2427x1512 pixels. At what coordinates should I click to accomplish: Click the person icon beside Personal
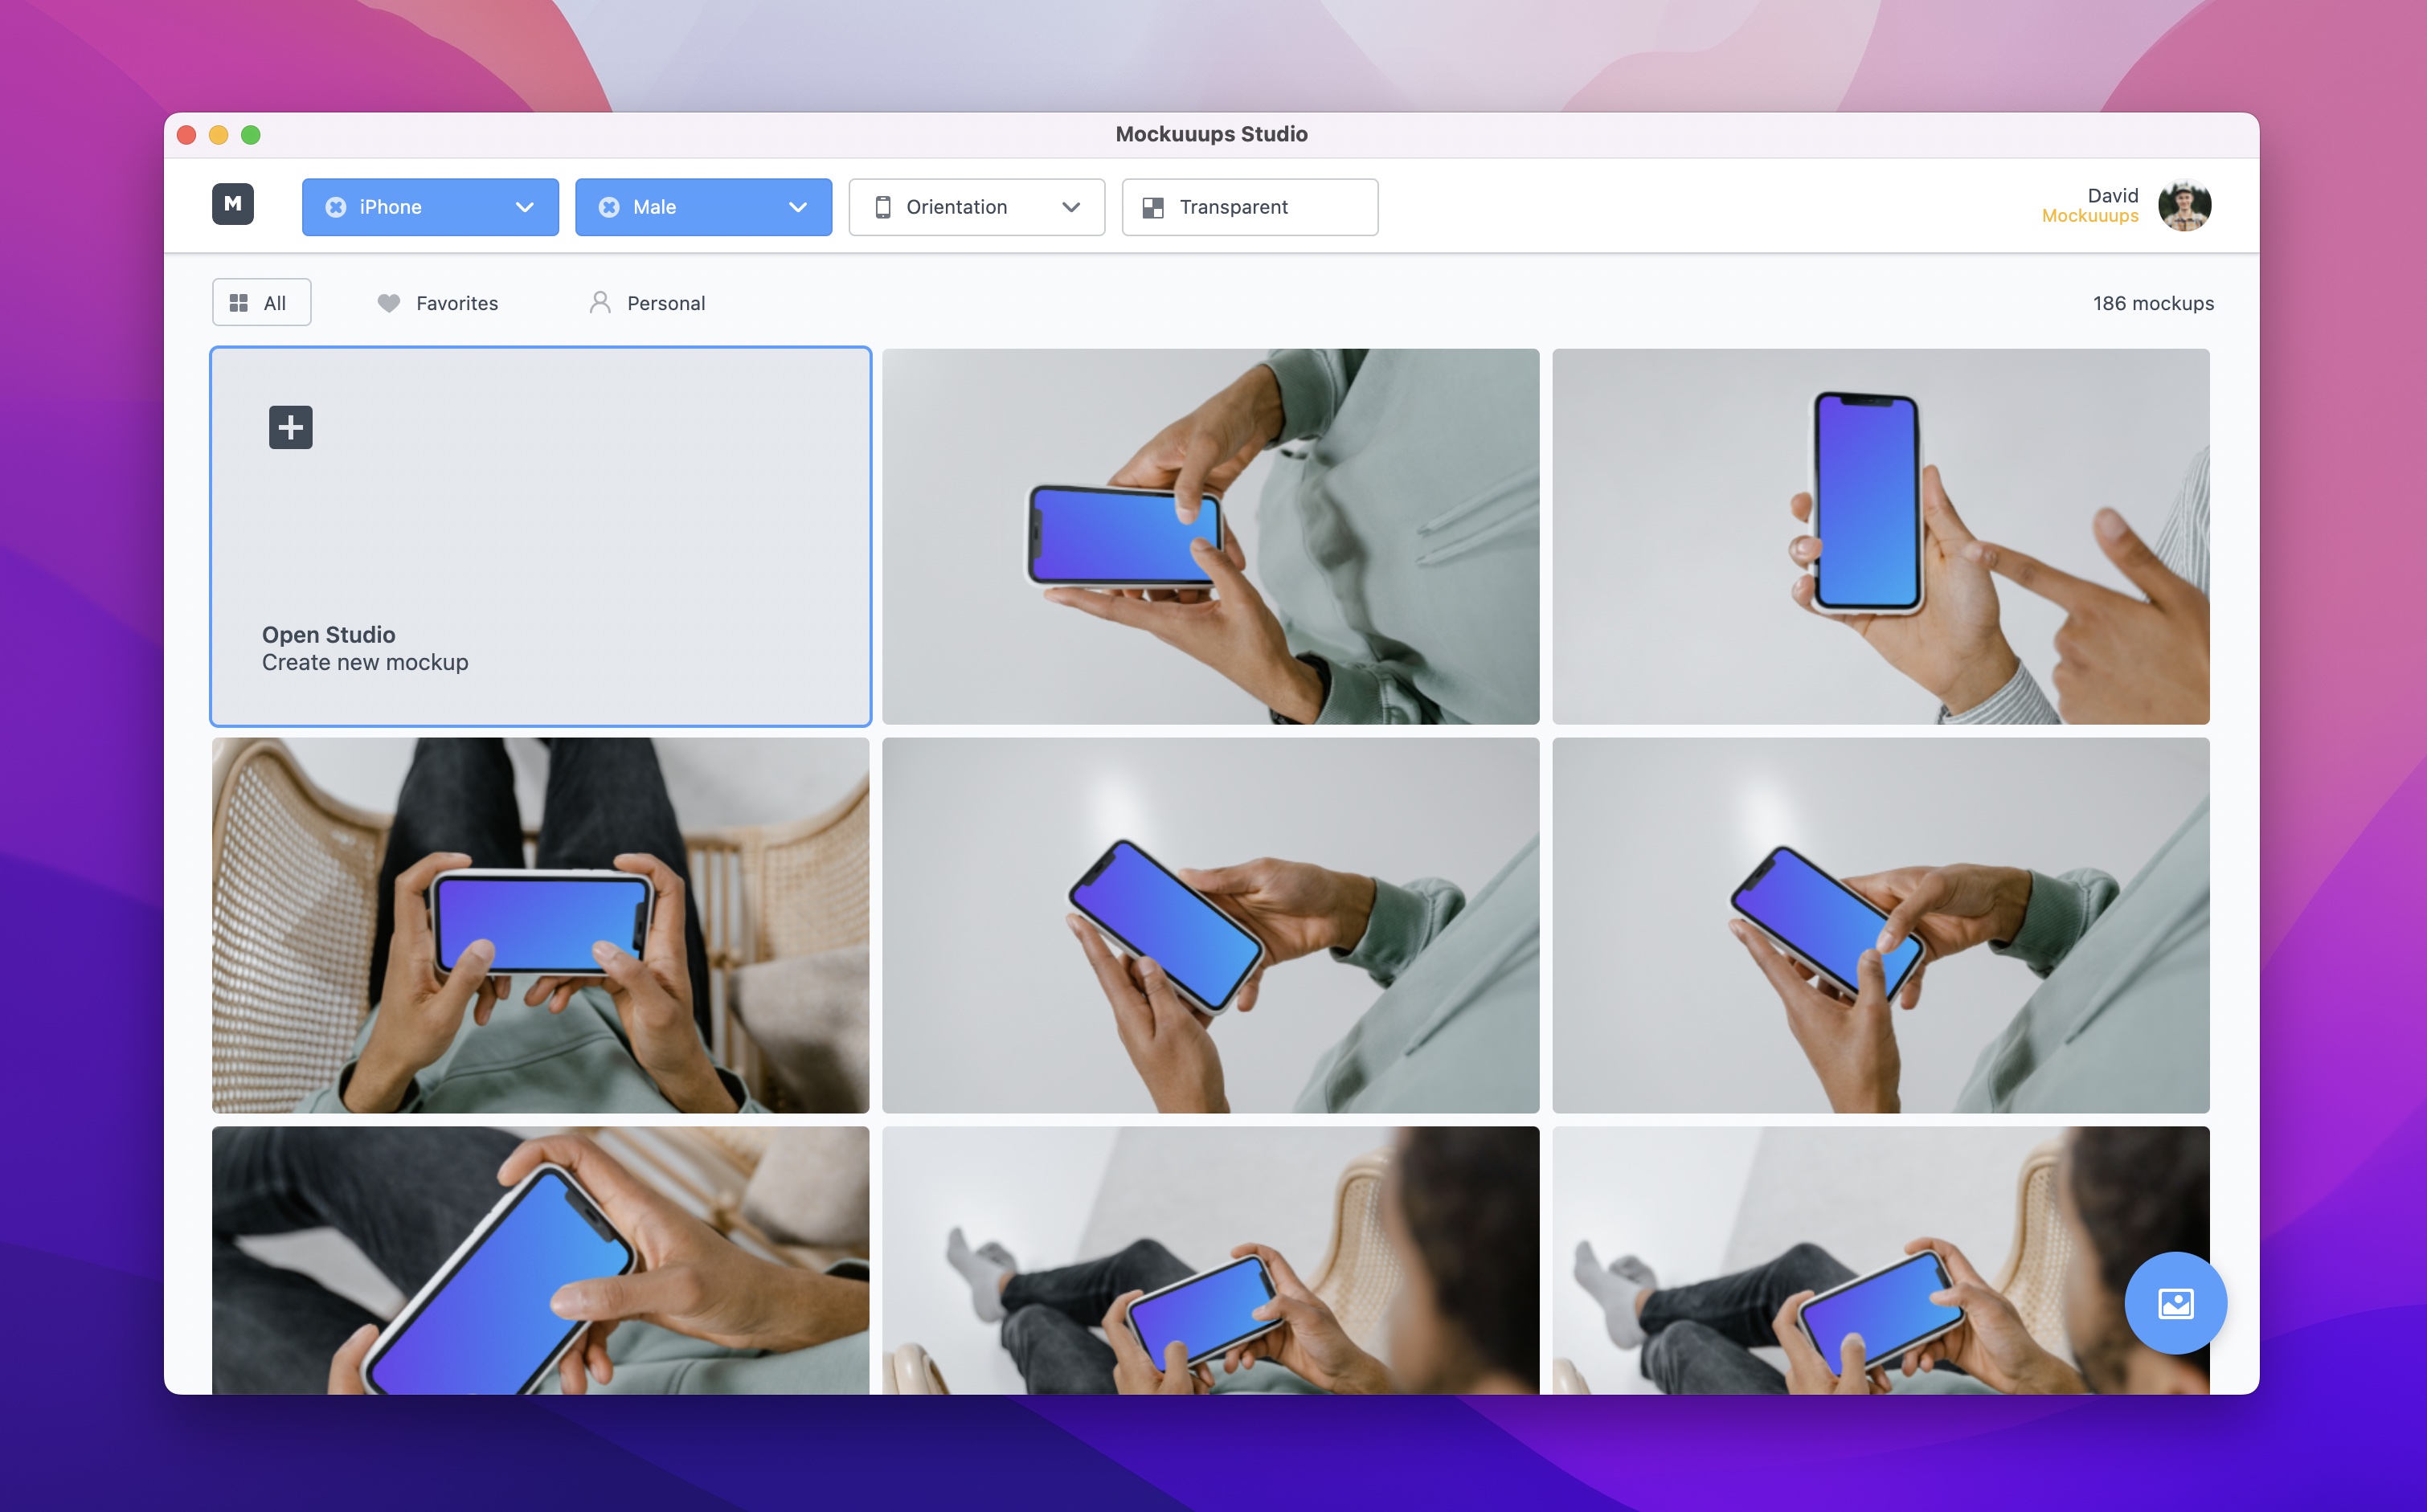[x=600, y=302]
